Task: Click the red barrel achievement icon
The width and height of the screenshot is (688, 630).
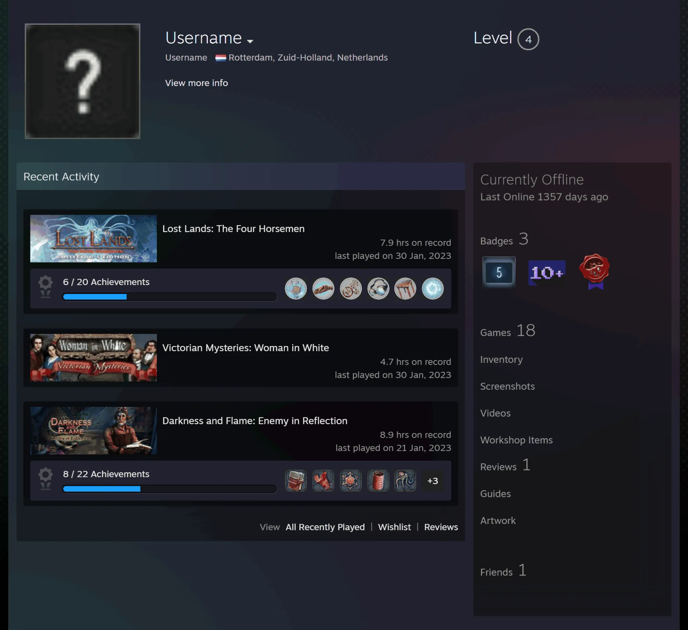Action: click(378, 480)
